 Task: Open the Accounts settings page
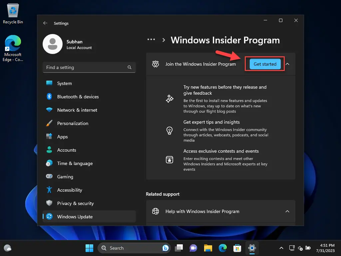click(x=89, y=150)
